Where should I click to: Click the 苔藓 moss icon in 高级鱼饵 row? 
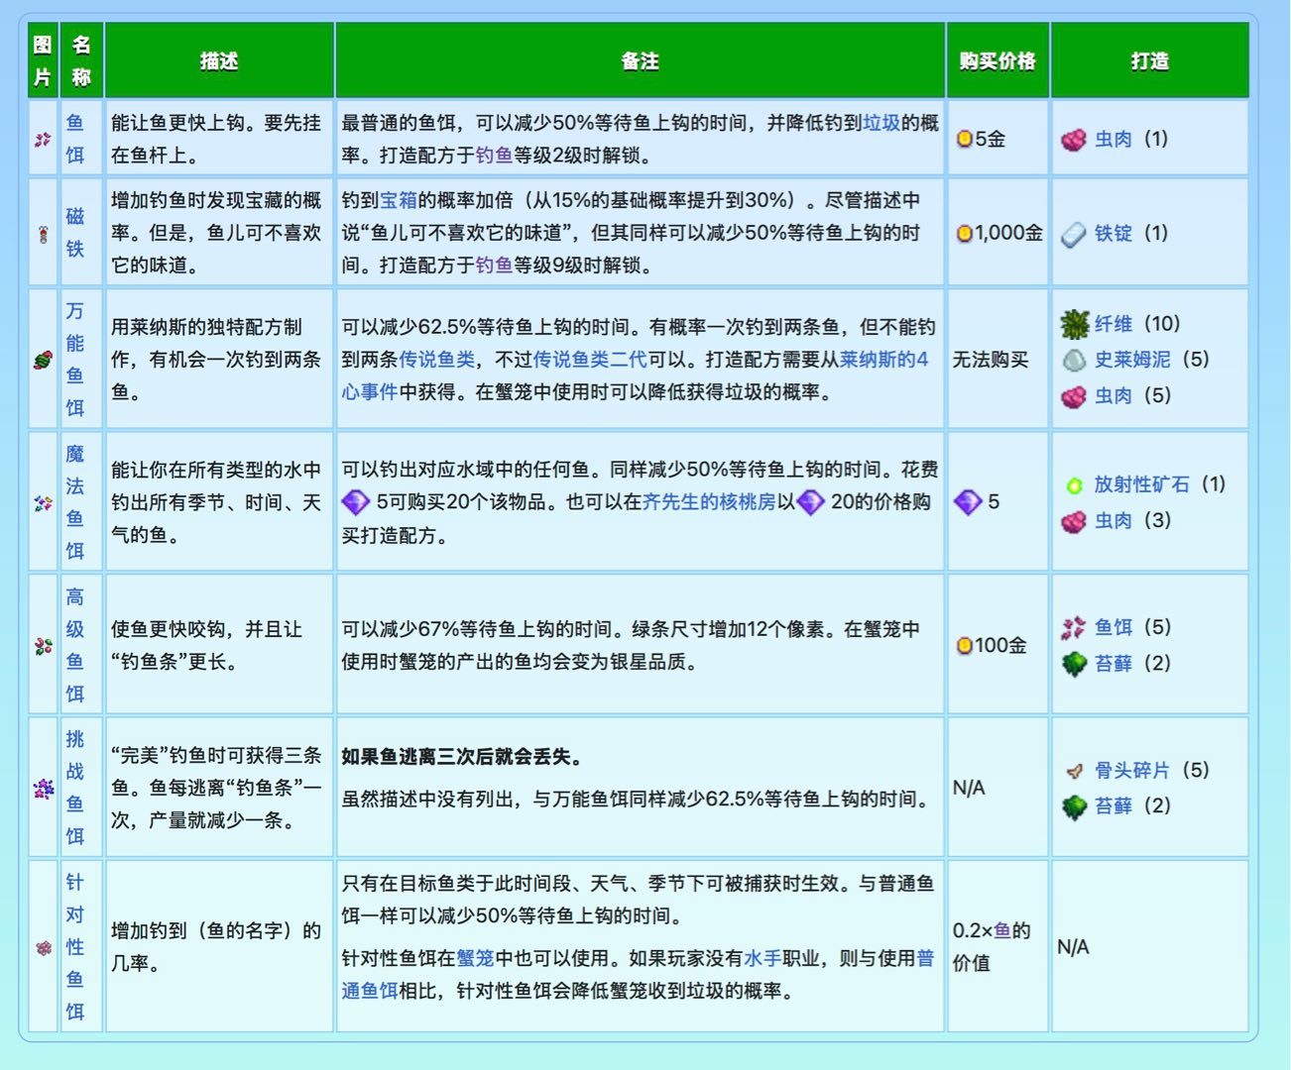coord(1074,664)
